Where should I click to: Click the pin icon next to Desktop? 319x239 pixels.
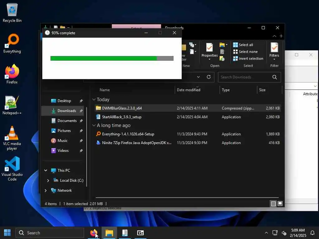click(81, 101)
